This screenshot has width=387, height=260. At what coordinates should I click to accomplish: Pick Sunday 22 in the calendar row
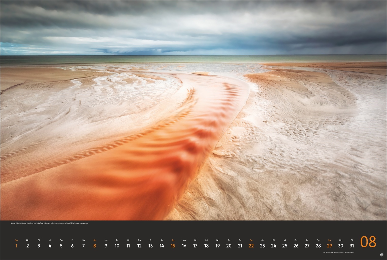[251, 246]
